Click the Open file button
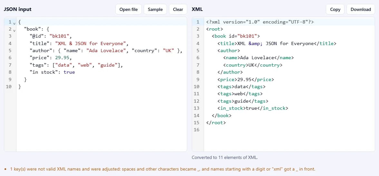The height and width of the screenshot is (176, 379). click(128, 9)
